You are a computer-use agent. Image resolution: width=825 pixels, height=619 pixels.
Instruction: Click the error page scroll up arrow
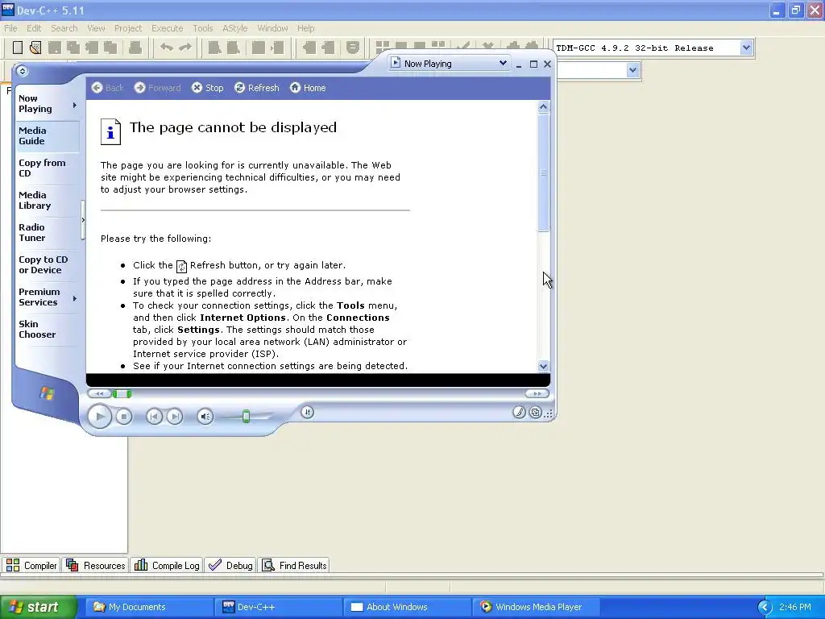click(x=544, y=107)
